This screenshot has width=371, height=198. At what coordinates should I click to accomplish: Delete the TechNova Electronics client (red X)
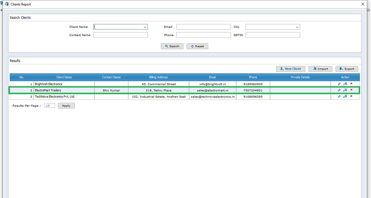click(351, 96)
